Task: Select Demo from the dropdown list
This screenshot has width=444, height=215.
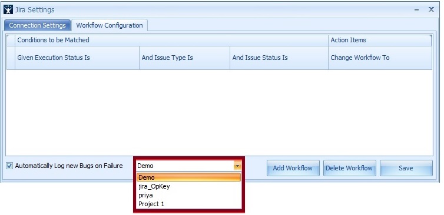Action: click(188, 177)
